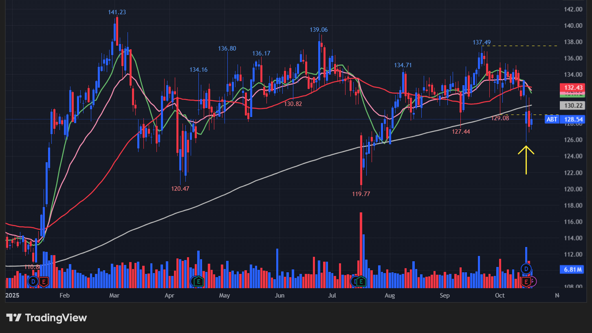Click the 120.00 mark on price scale
This screenshot has width=592, height=333.
pos(573,189)
